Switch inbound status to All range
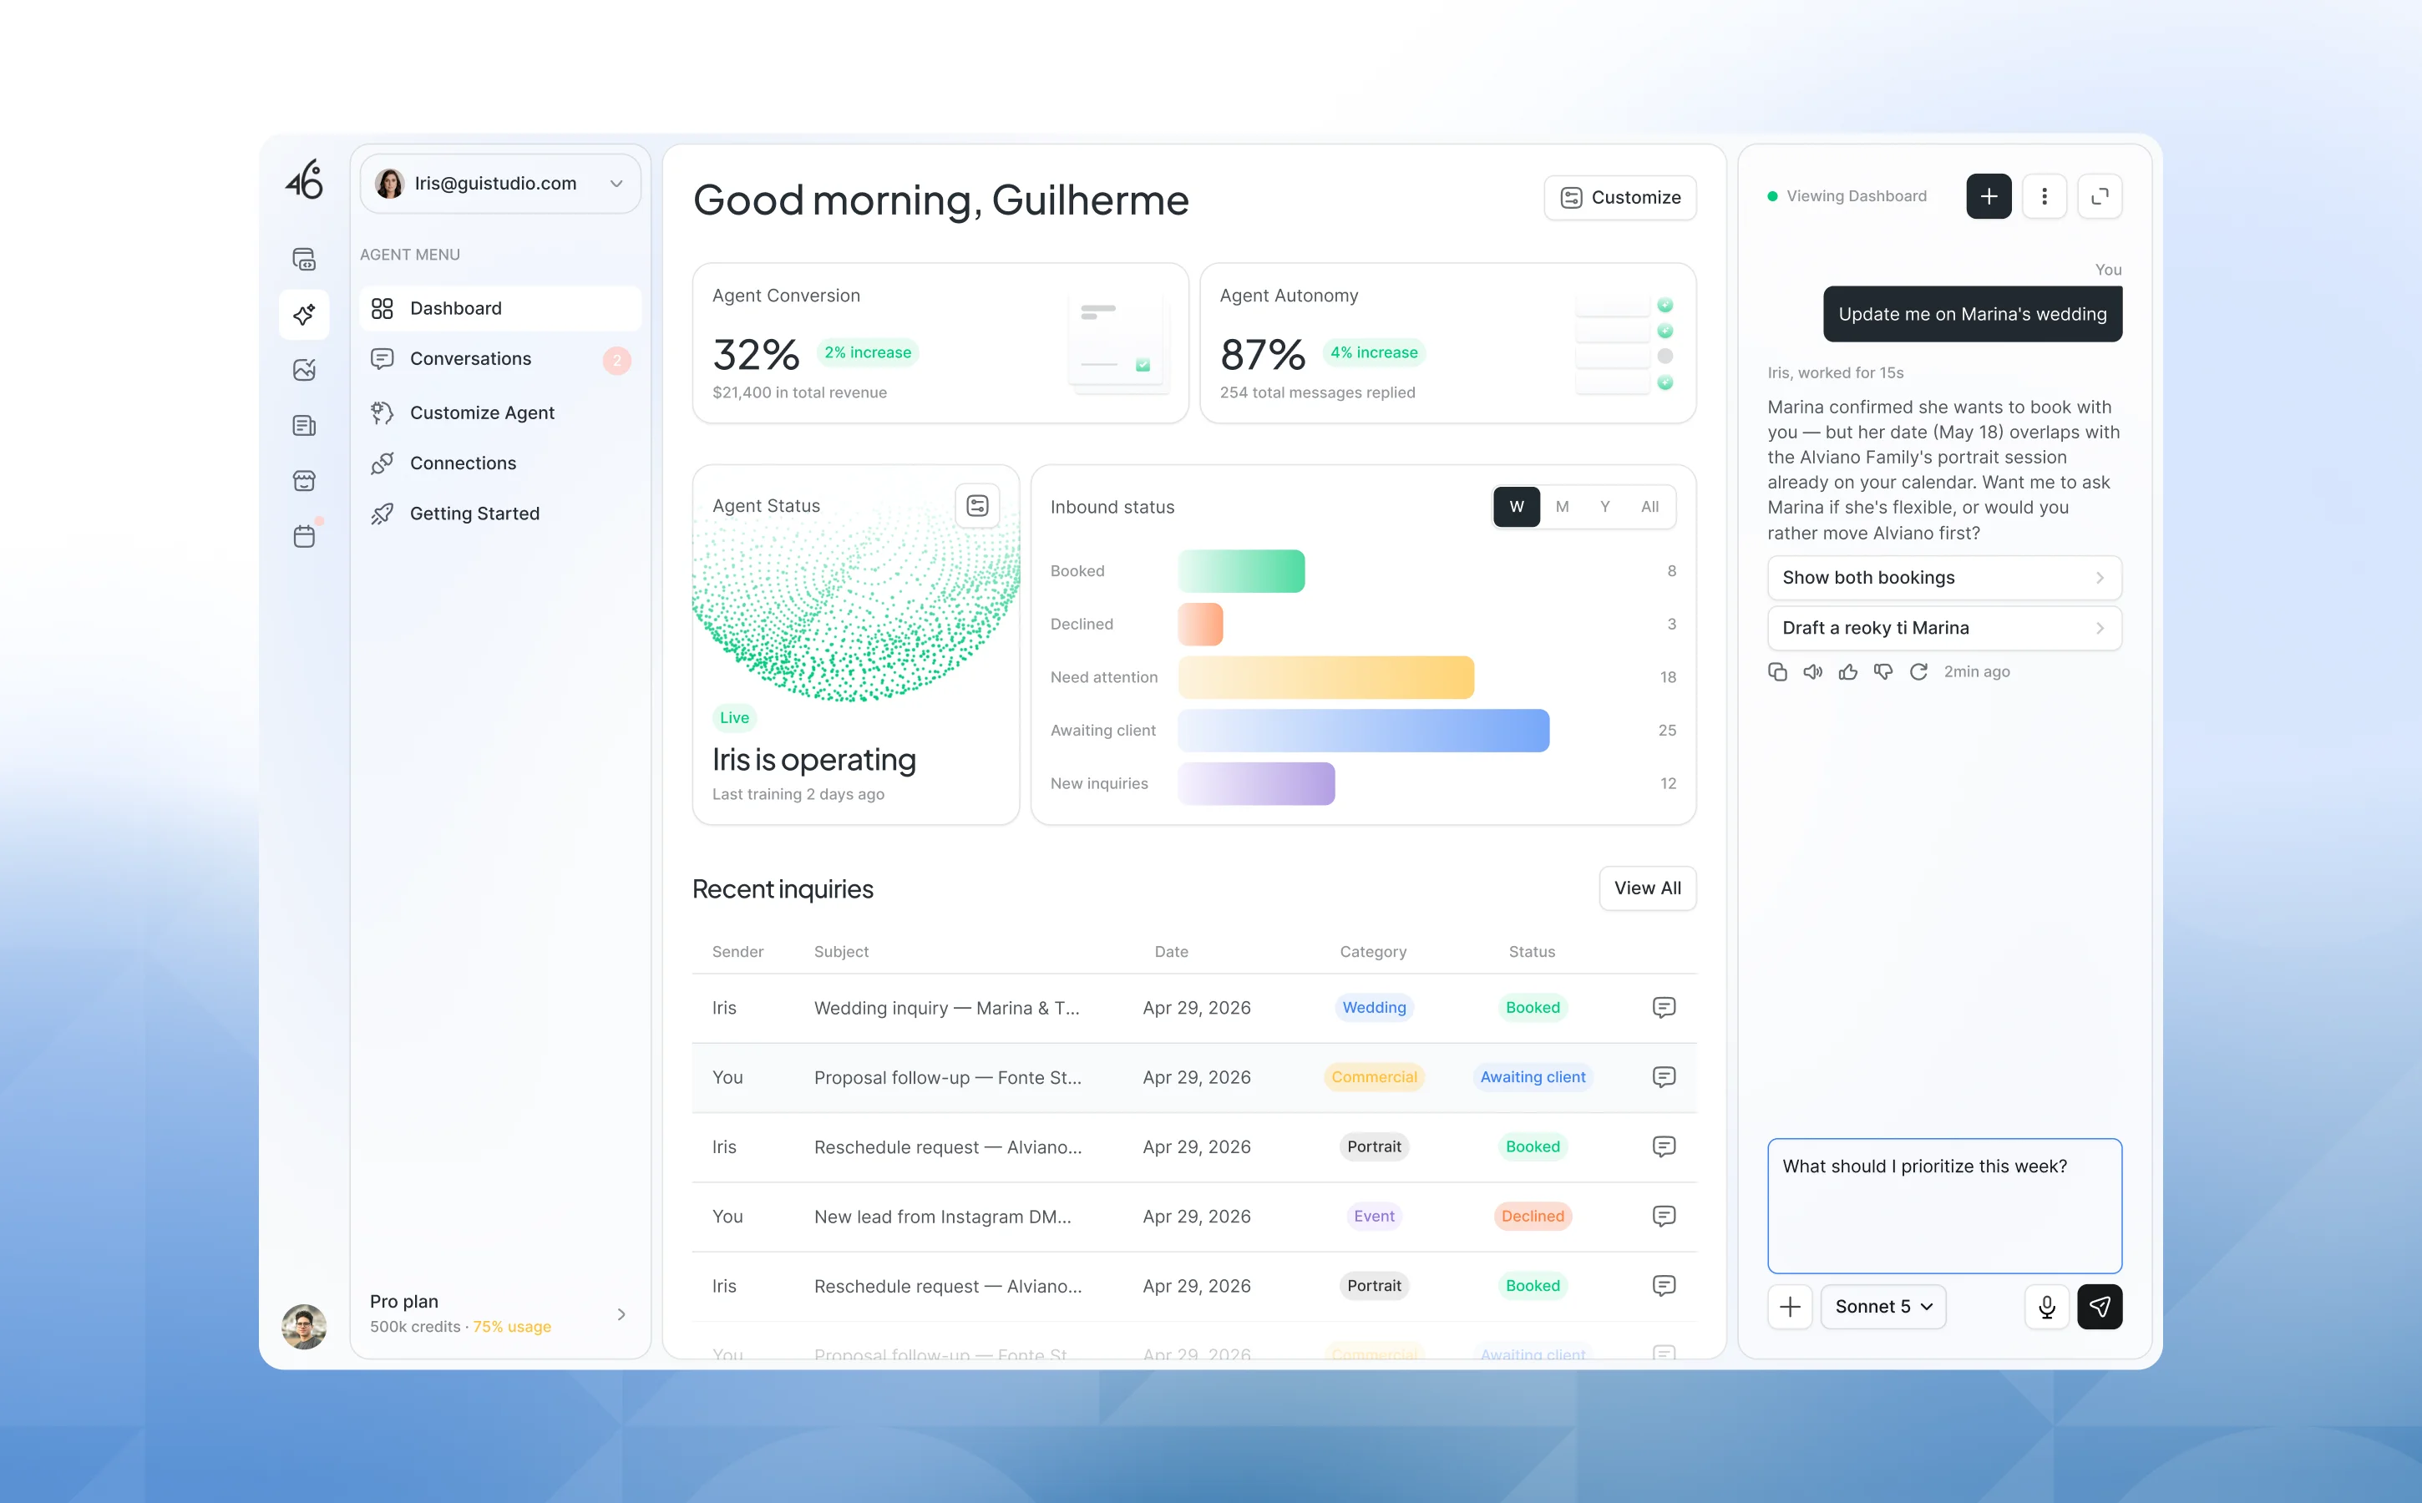 (1649, 507)
